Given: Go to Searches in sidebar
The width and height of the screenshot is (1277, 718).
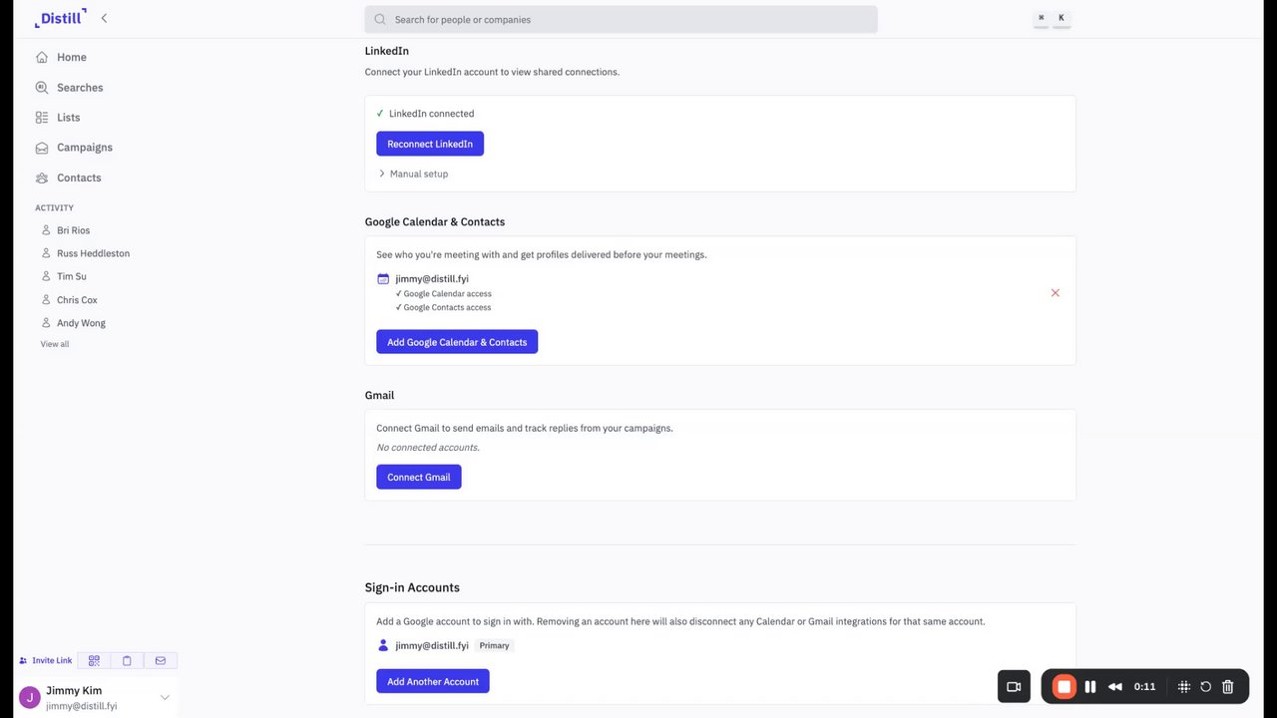Looking at the screenshot, I should pos(80,88).
